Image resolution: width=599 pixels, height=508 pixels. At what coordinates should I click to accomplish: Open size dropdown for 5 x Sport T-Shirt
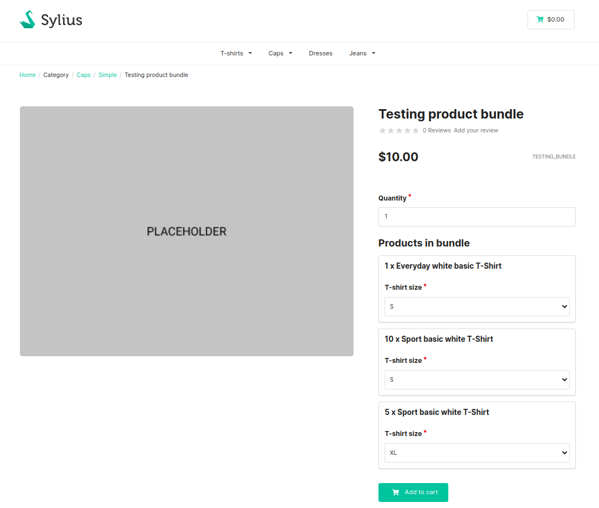click(x=477, y=453)
